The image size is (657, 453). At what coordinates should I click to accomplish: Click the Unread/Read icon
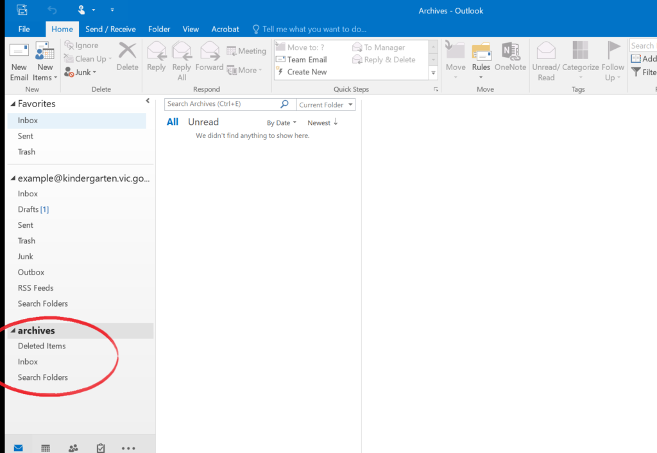coord(546,50)
